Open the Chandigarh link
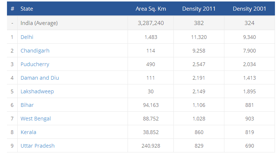Viewport: 279px width, 159px height. (35, 51)
